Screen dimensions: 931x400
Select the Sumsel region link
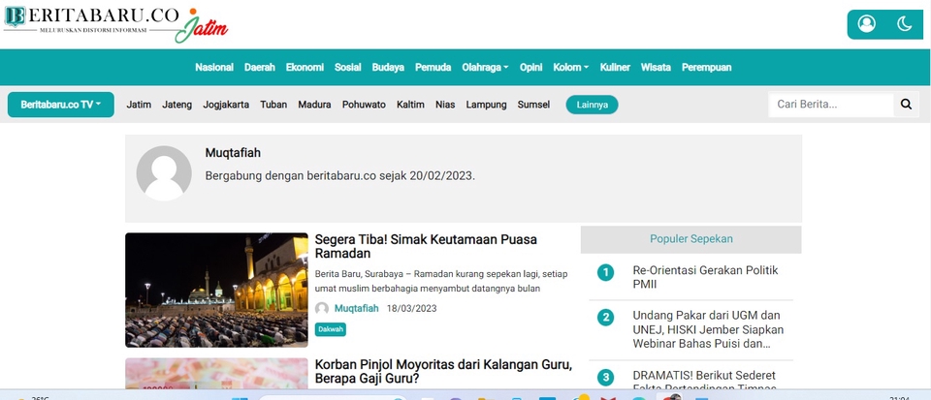pos(533,105)
